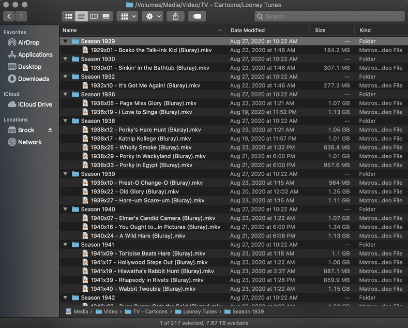Click the Forward navigation arrow
Image resolution: width=408 pixels, height=328 pixels.
[x=22, y=17]
